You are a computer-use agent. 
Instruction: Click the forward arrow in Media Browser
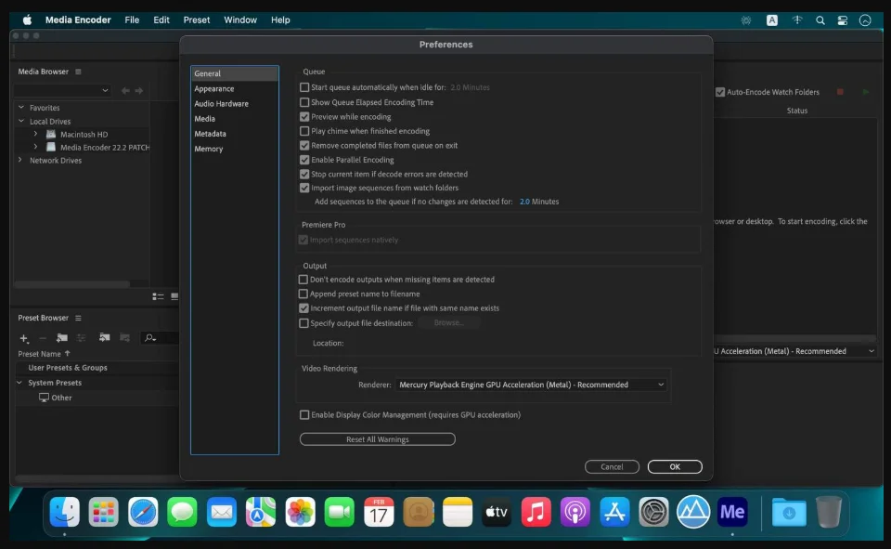pos(138,90)
